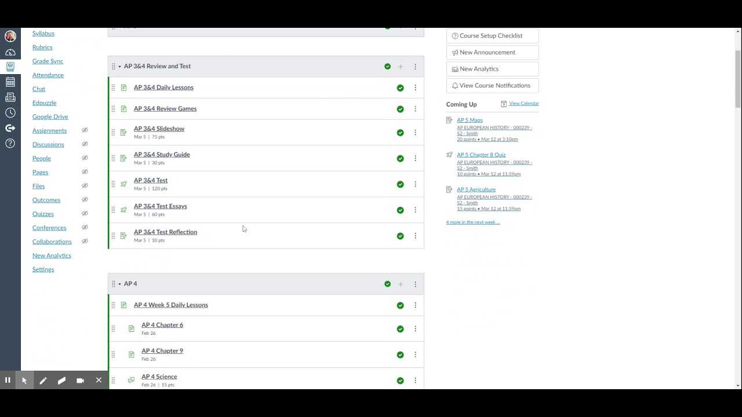This screenshot has width=742, height=417.
Task: Open options for AP 4 module header
Action: (415, 284)
